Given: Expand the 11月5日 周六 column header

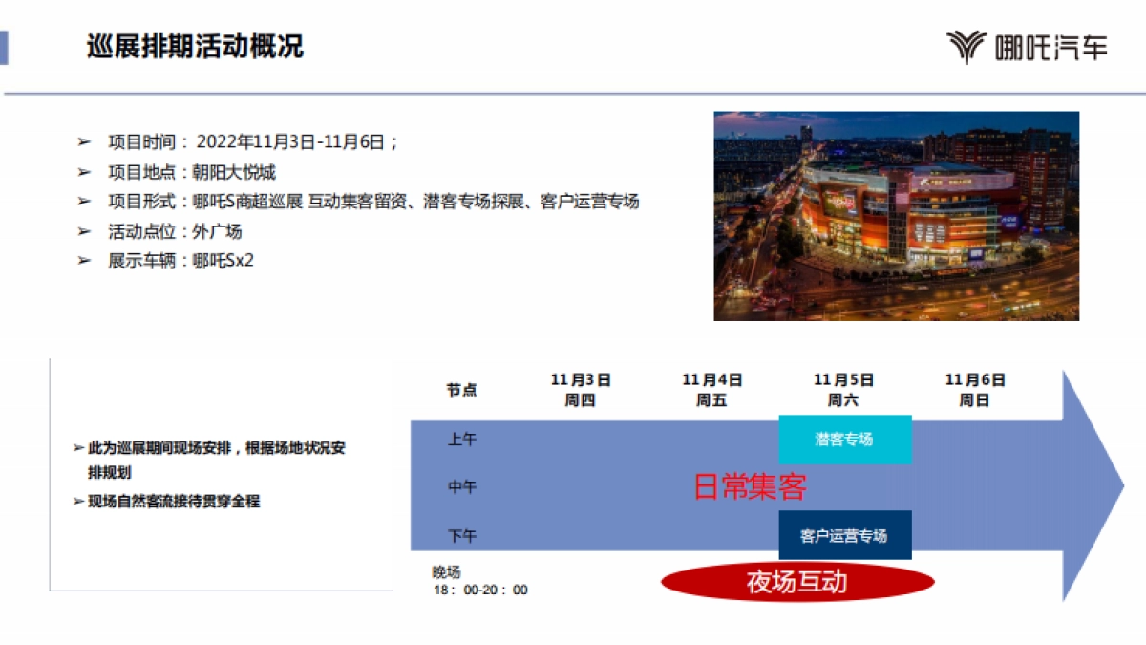Looking at the screenshot, I should [x=845, y=389].
